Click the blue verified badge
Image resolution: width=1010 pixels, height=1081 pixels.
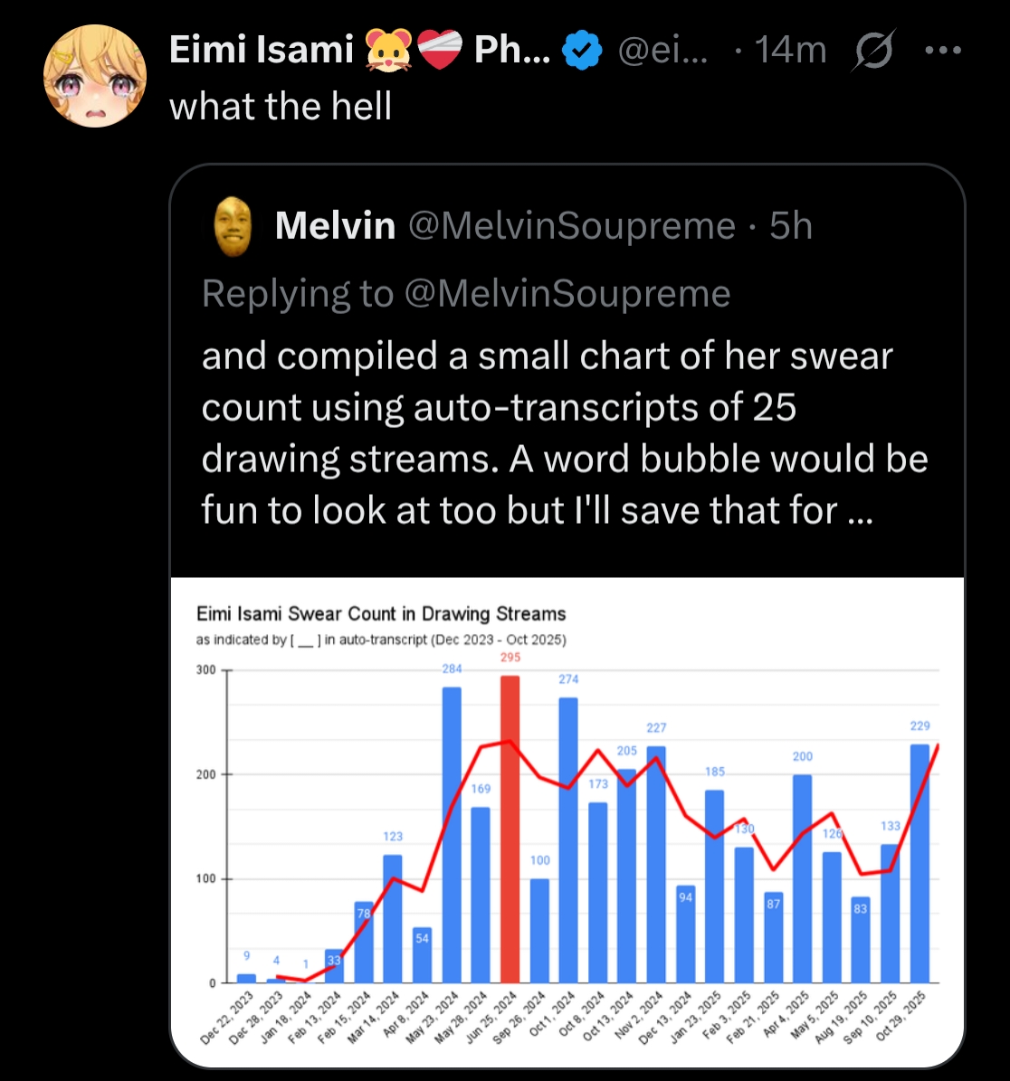582,51
